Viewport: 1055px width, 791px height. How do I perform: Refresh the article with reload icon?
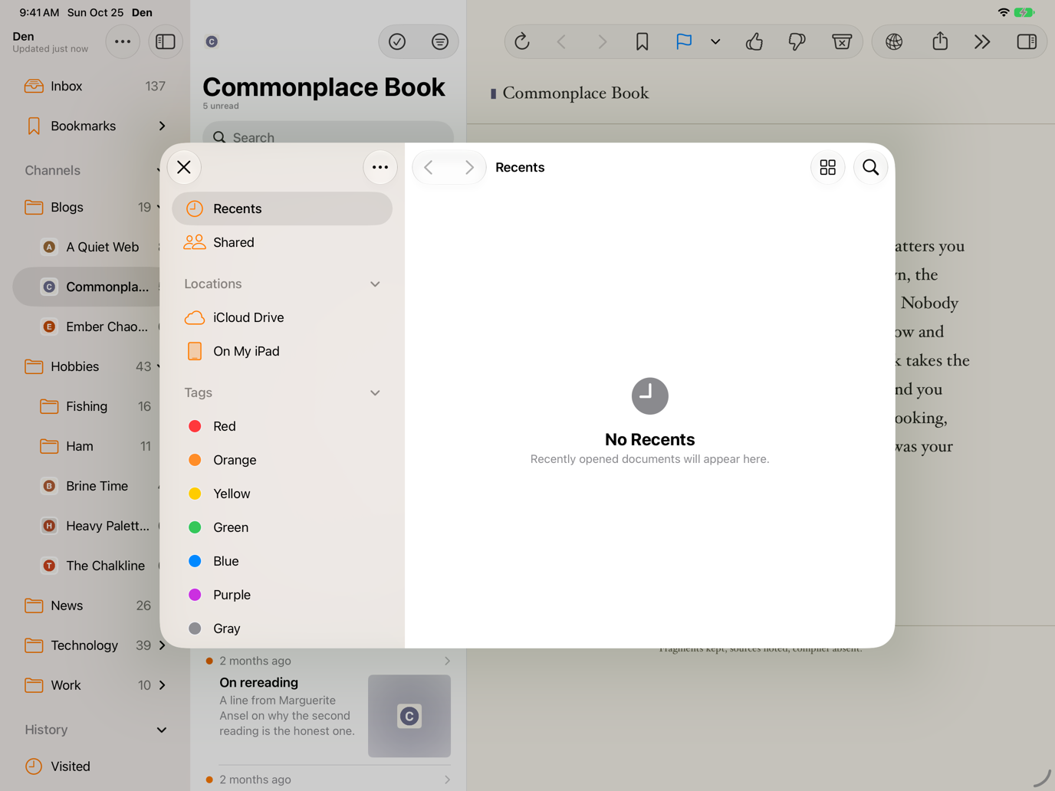coord(522,41)
